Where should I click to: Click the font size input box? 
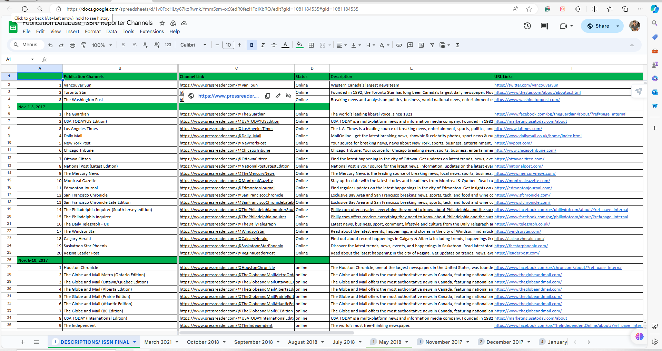tap(228, 45)
